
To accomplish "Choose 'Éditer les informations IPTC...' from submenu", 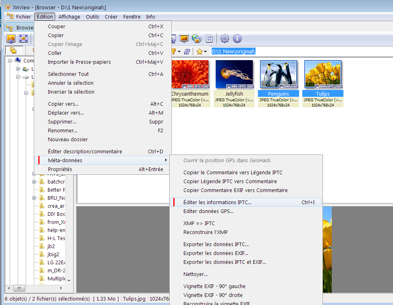I will [217, 203].
